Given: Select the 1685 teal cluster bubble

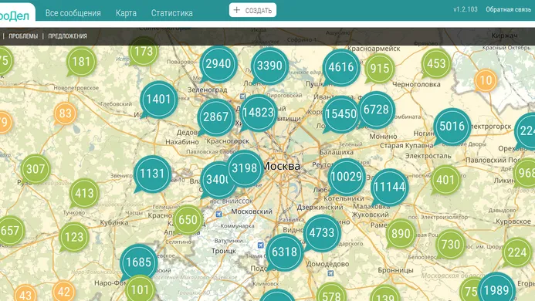Looking at the screenshot, I should click(138, 262).
